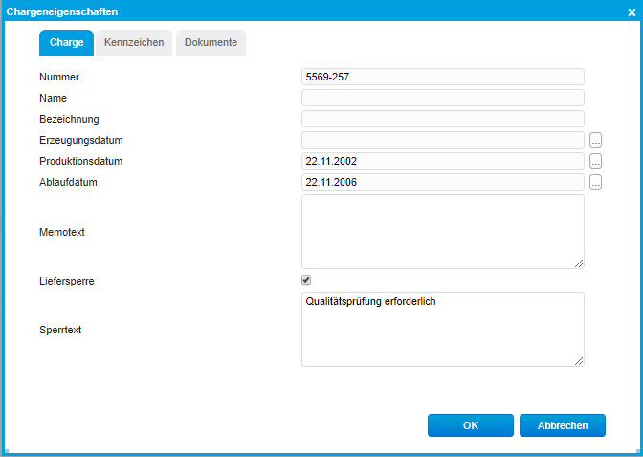Focus the Name text field
The image size is (643, 457).
point(442,98)
